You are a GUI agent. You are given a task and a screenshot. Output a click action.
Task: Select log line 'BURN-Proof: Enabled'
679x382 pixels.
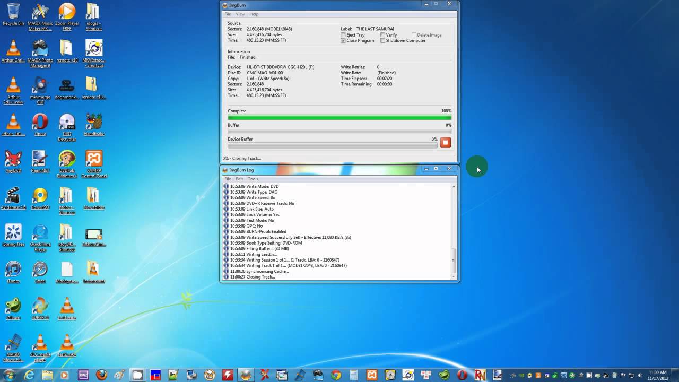(258, 231)
